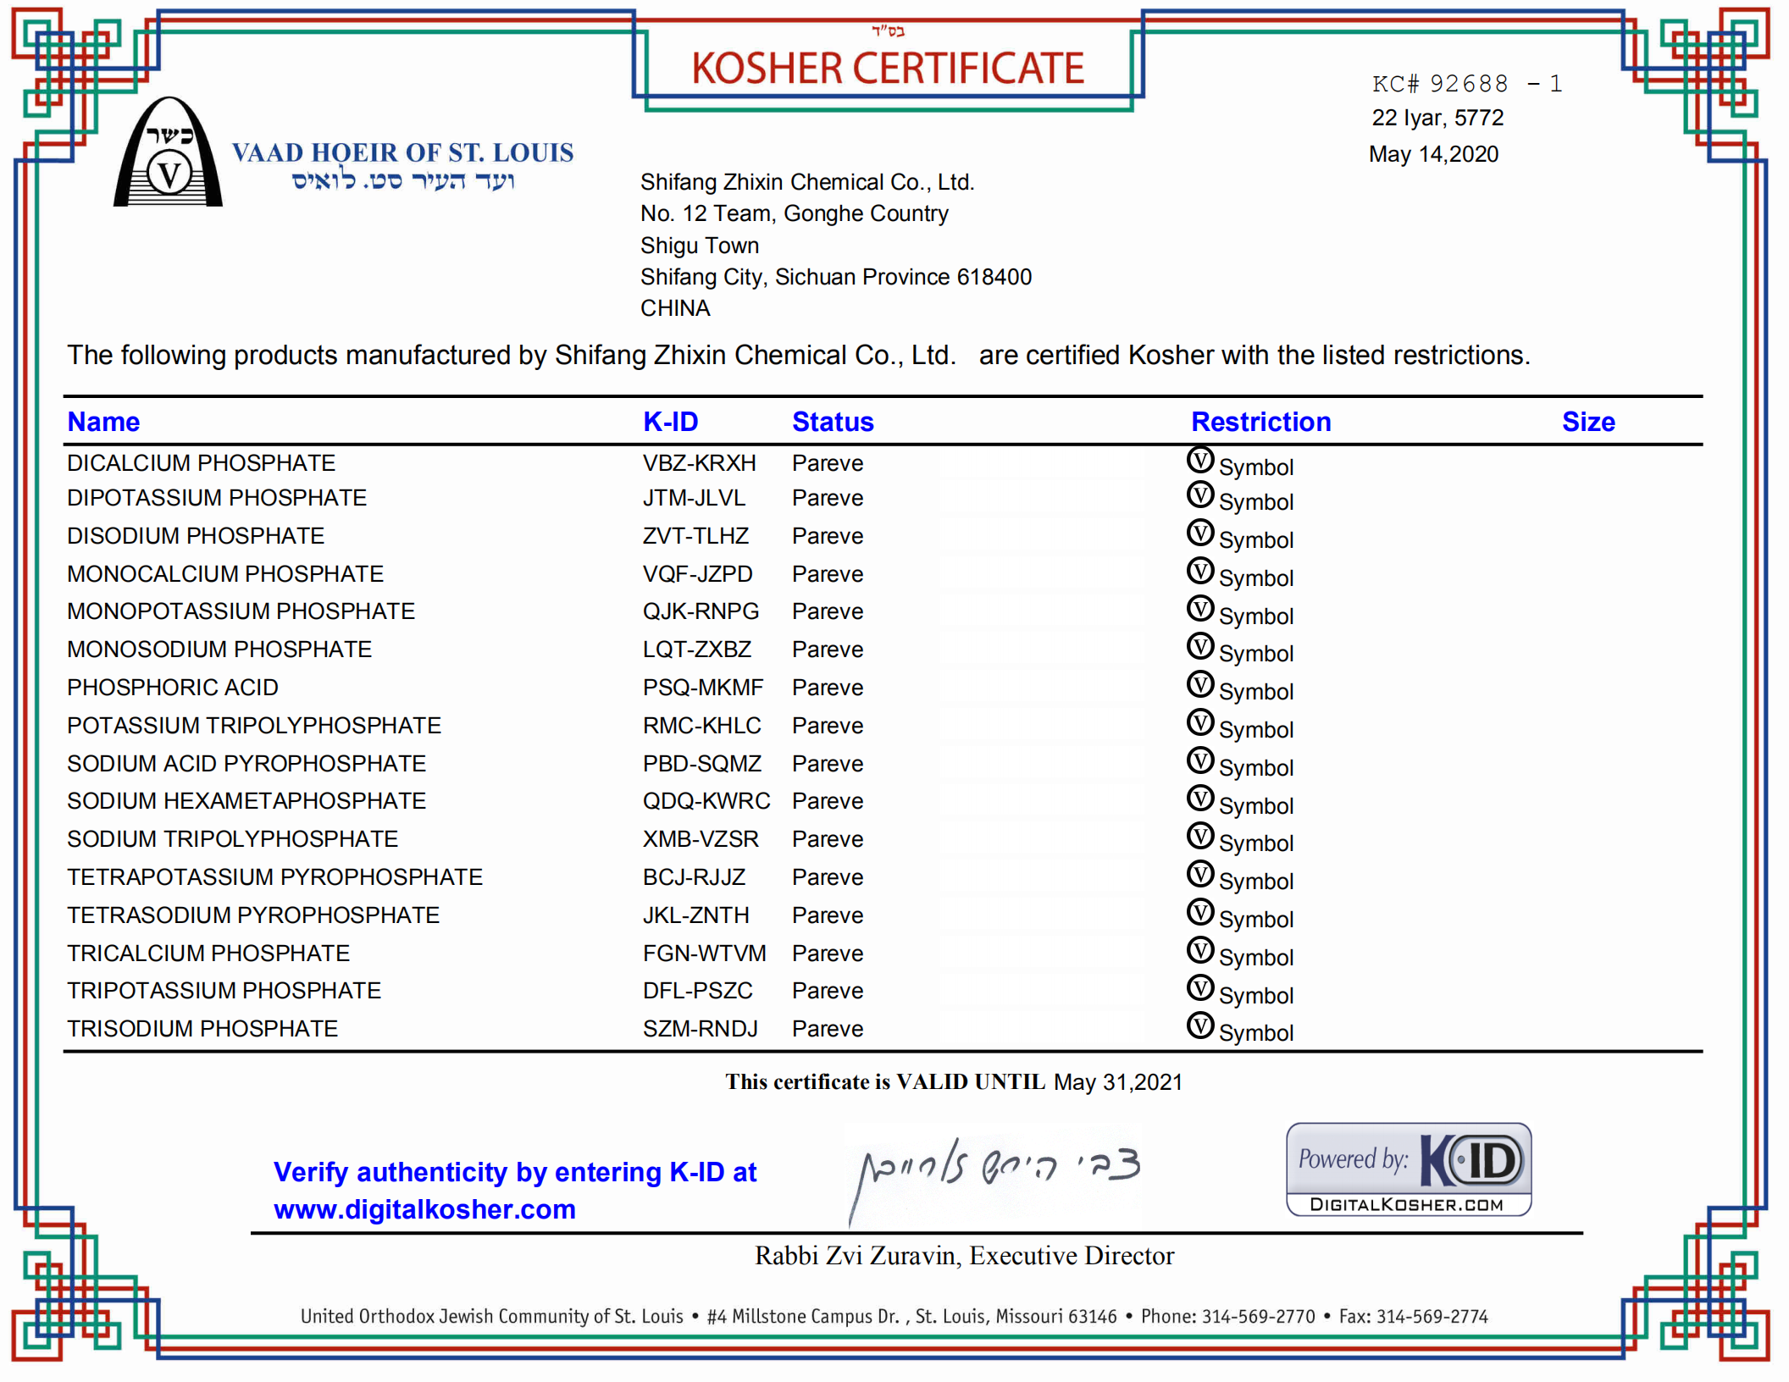Image resolution: width=1789 pixels, height=1382 pixels.
Task: Click the SODIUM TRIPOLYPHOSPHATE product name
Action: coord(232,839)
